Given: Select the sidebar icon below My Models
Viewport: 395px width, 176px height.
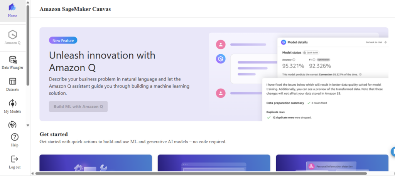Looking at the screenshot, I should point(12,124).
